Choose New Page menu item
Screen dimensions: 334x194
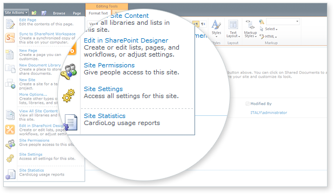28,51
